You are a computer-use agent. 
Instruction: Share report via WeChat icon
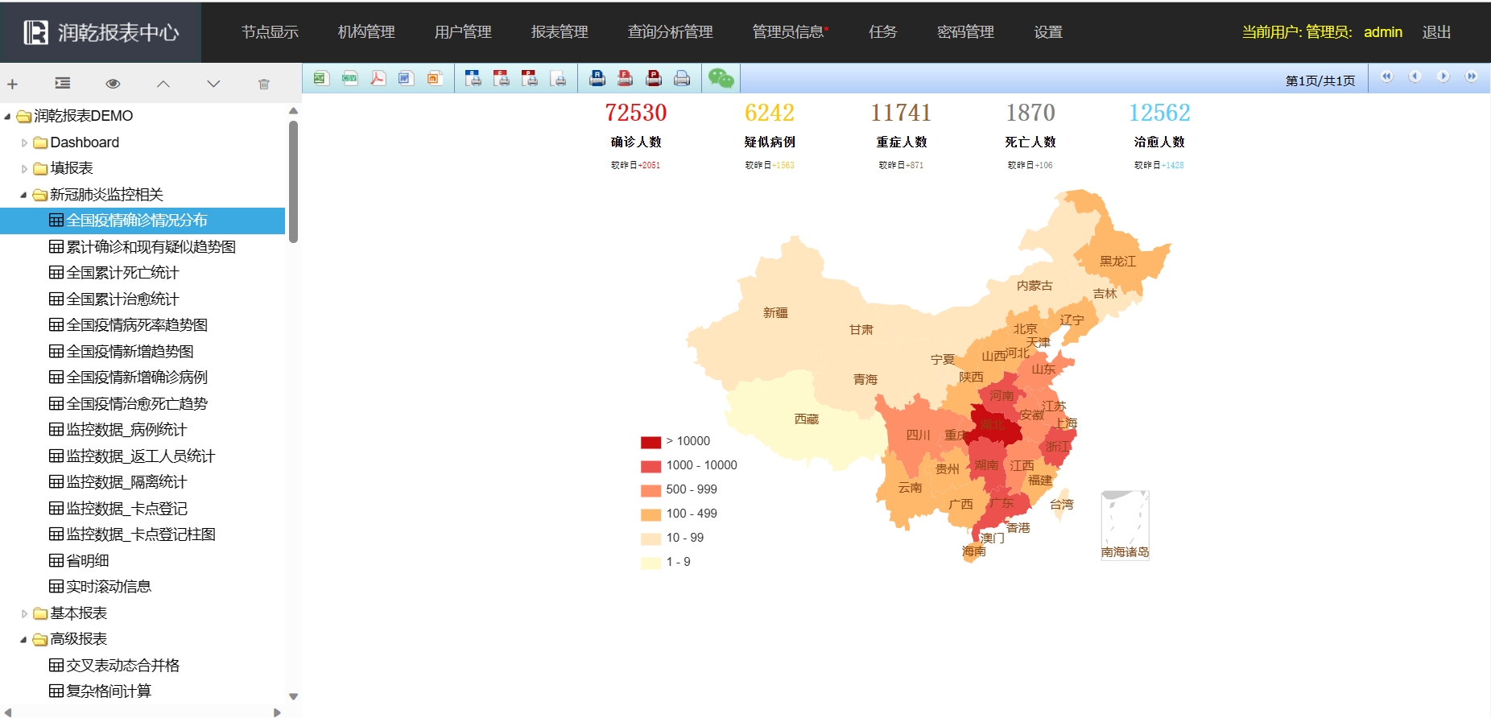click(x=721, y=78)
